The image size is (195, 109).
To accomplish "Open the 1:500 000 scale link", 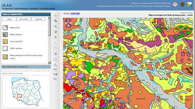I will pyautogui.click(x=75, y=14).
